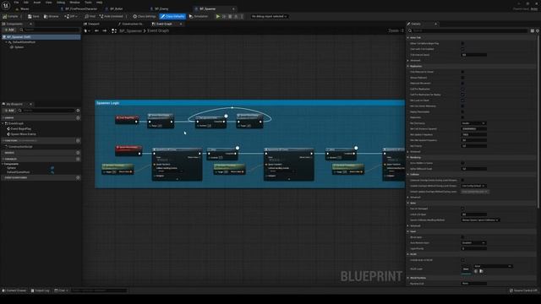This screenshot has height=304, width=541.
Task: Open Content Drawer from status bar
Action: 14,290
